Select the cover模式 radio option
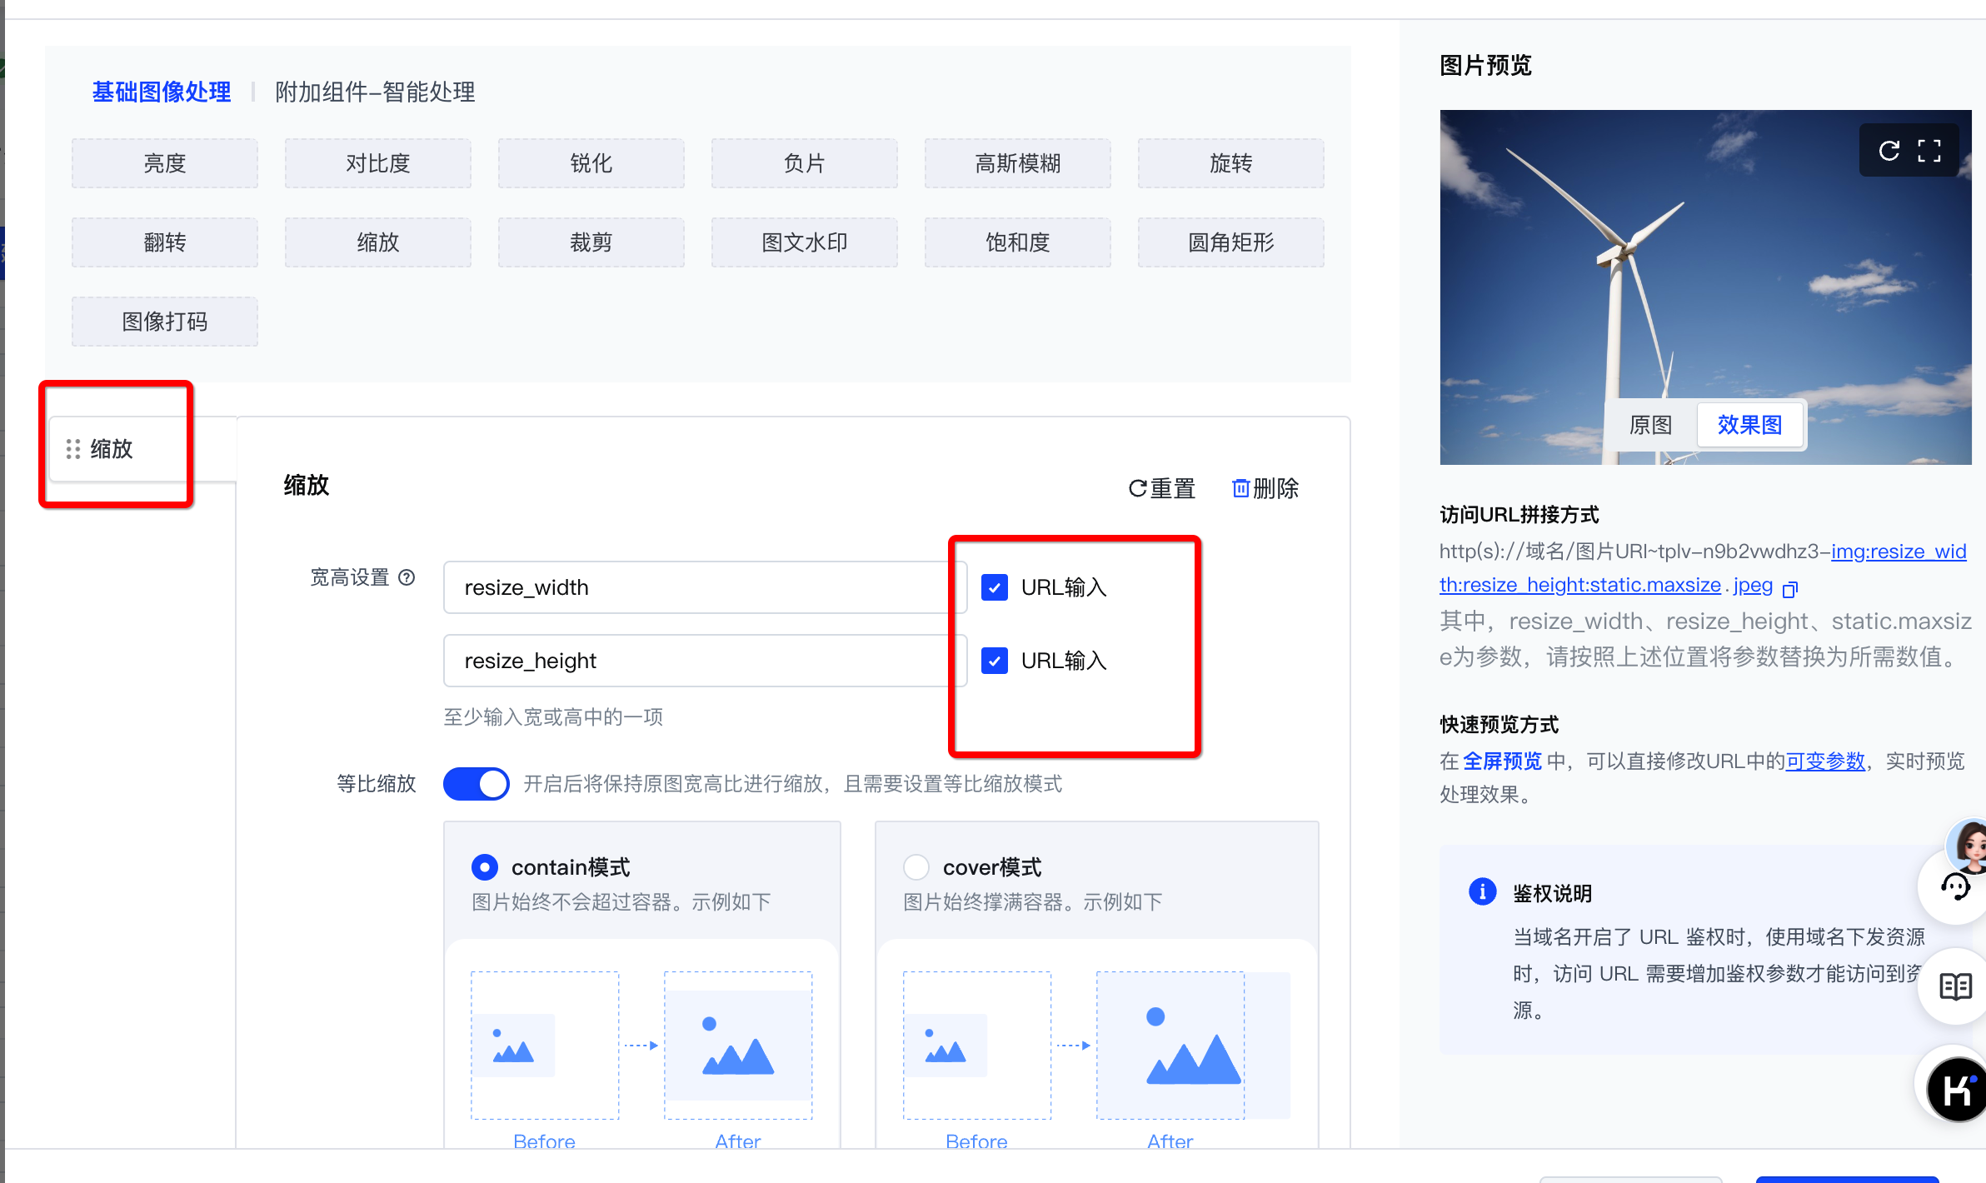This screenshot has height=1183, width=1986. [916, 867]
